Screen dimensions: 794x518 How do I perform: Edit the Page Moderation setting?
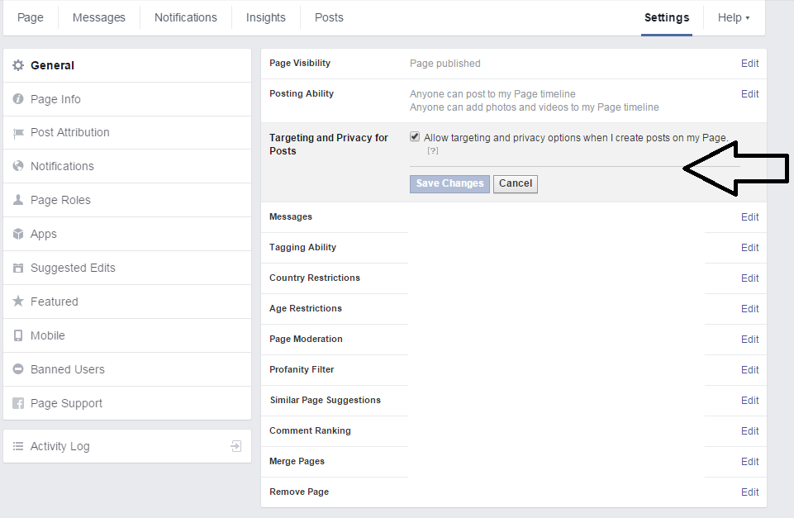point(750,340)
